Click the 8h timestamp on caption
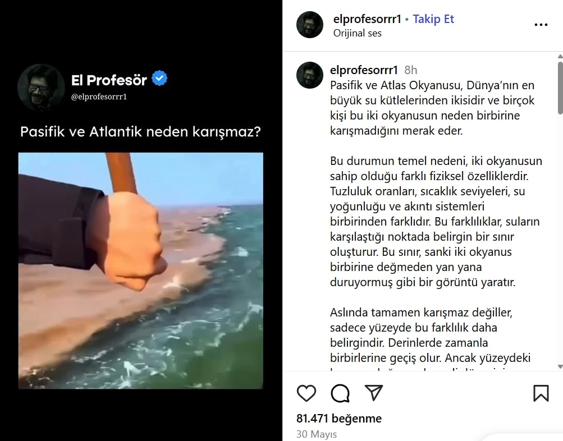The height and width of the screenshot is (441, 563). [x=411, y=70]
